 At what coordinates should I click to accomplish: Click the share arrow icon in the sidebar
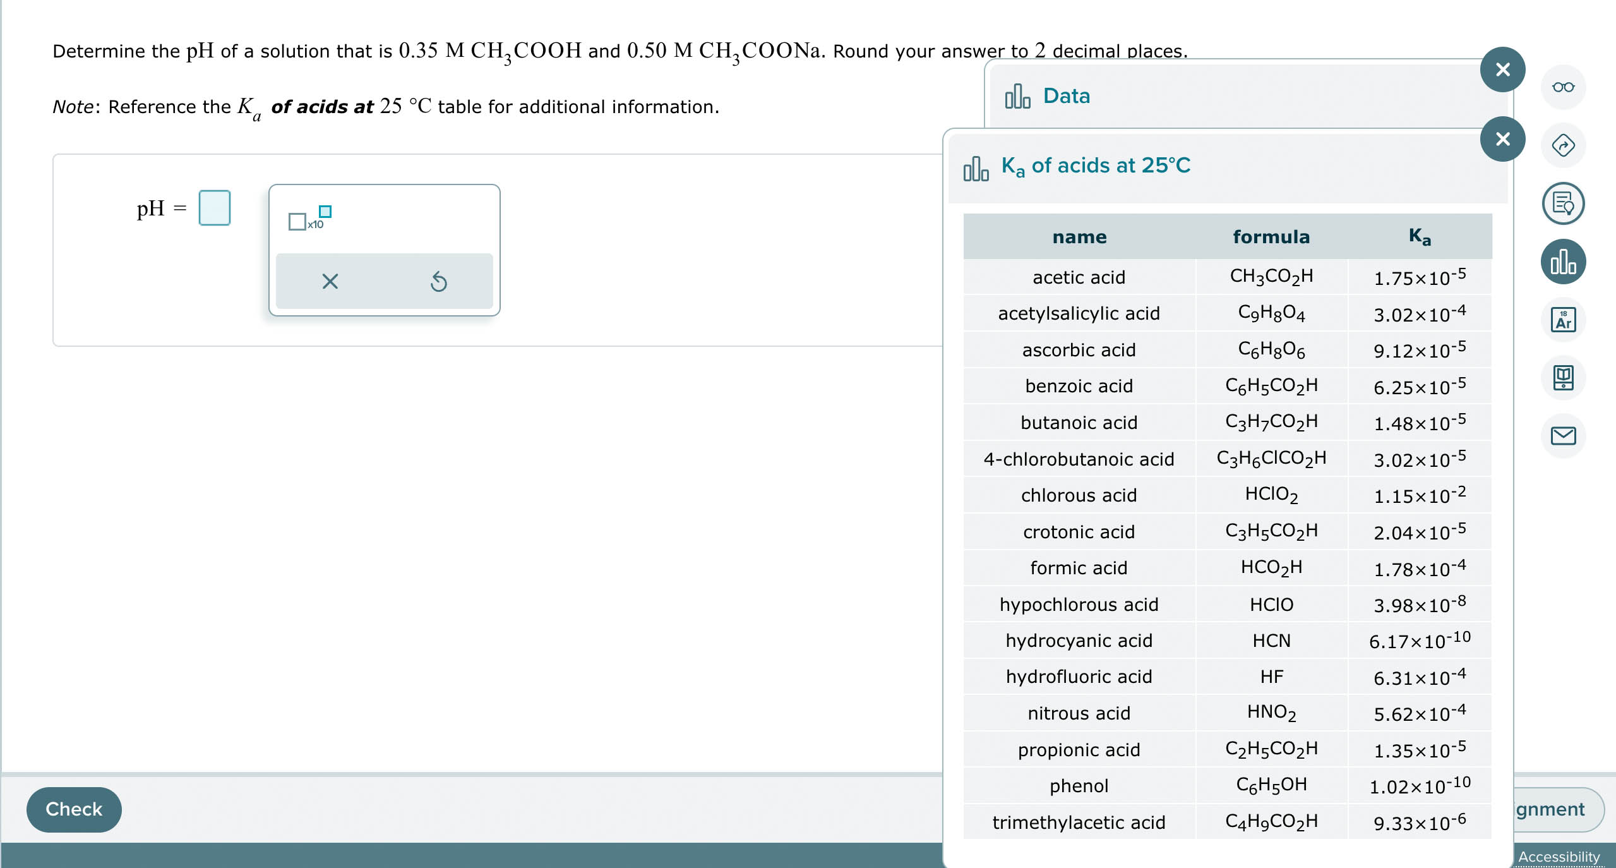click(1563, 144)
